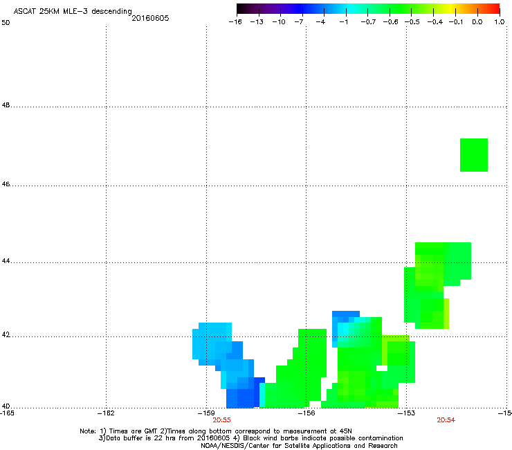Select the -0.6 color bar value
This screenshot has width=512, height=450.
point(390,22)
